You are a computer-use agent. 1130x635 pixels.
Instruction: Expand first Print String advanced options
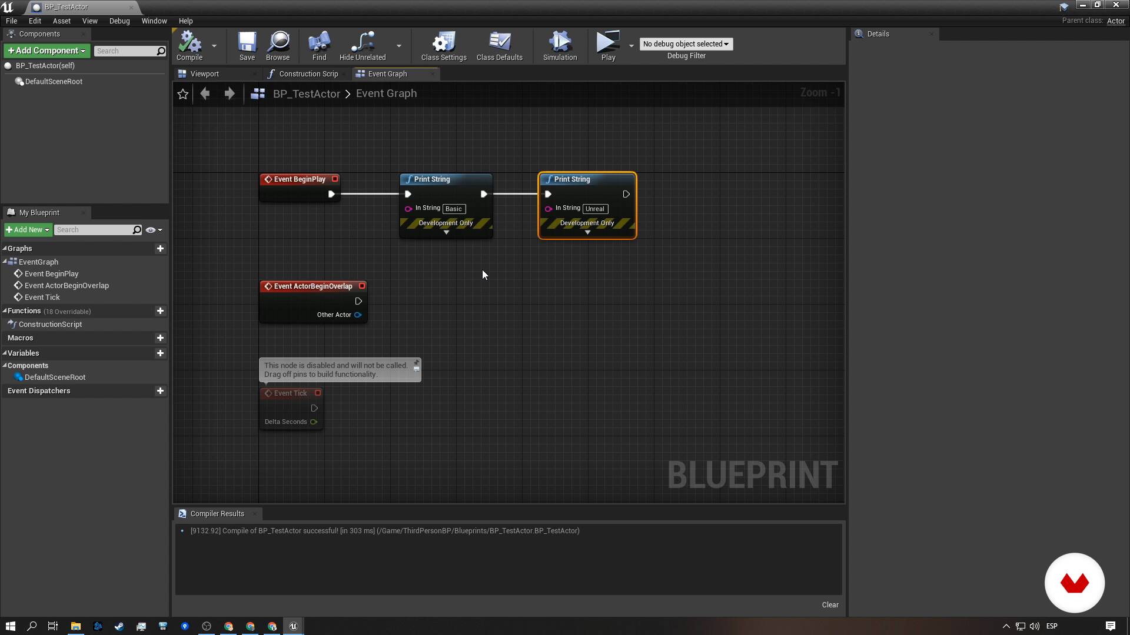[446, 233]
